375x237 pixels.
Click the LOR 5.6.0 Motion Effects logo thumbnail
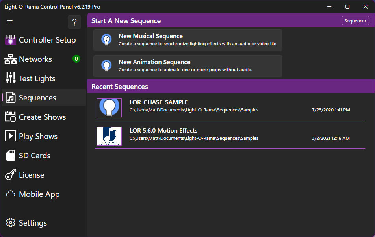pyautogui.click(x=109, y=136)
